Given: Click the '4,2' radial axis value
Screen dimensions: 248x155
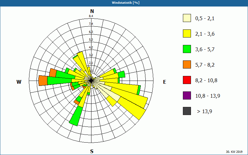Looking at the screenshot, I should (91, 47).
